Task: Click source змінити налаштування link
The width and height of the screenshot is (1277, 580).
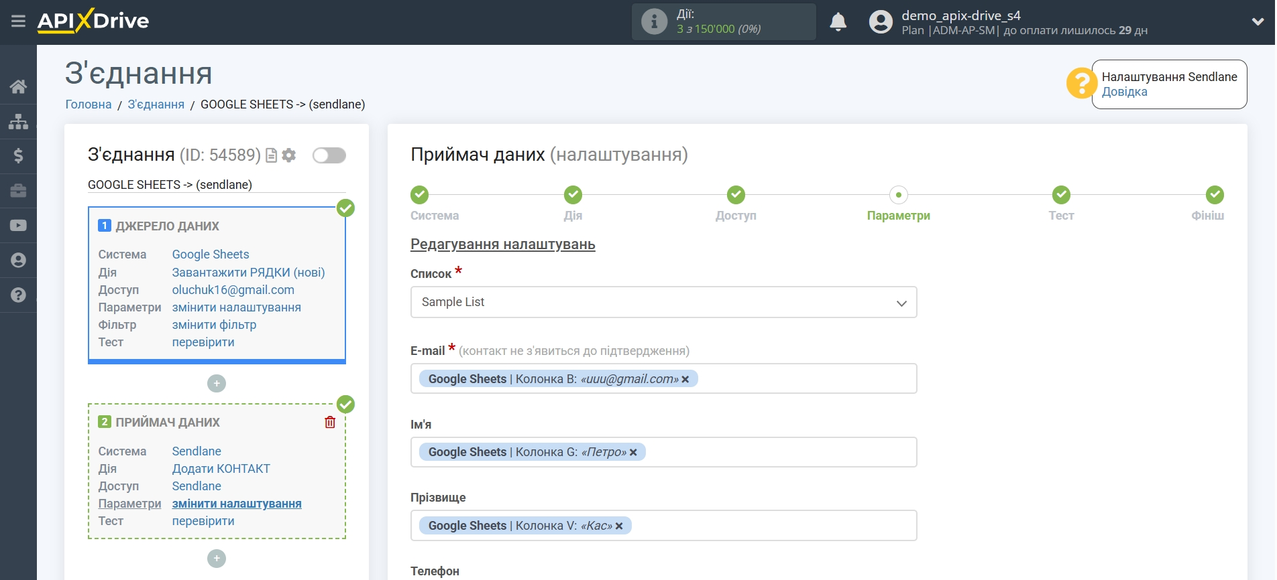Action: point(237,307)
